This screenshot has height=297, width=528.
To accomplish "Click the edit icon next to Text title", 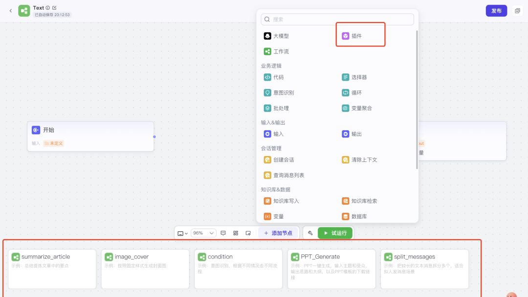I will (54, 8).
